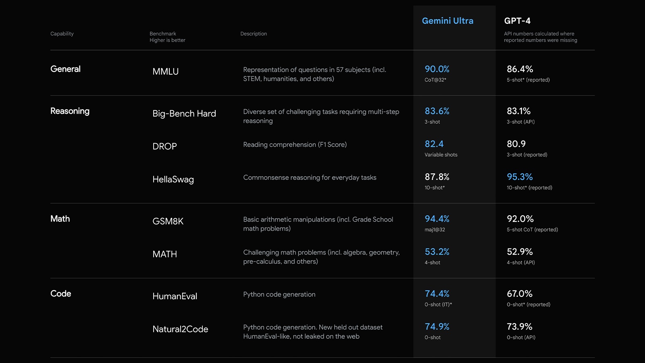Select the 74.4% HumanEval score
The image size is (645, 363).
coord(437,294)
